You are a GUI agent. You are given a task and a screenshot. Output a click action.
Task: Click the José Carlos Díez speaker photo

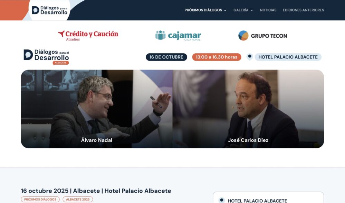pyautogui.click(x=248, y=109)
